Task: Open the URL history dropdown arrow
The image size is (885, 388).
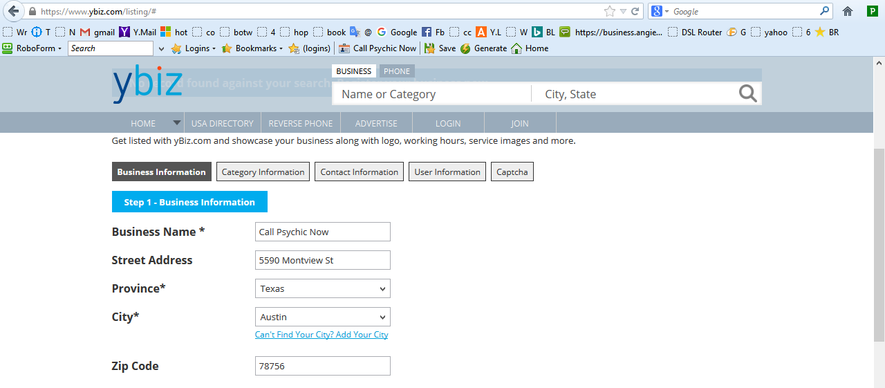Action: 623,11
